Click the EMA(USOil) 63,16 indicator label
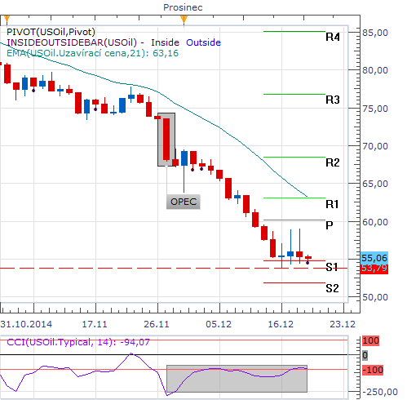Screen dimensions: 407x400 [92, 53]
